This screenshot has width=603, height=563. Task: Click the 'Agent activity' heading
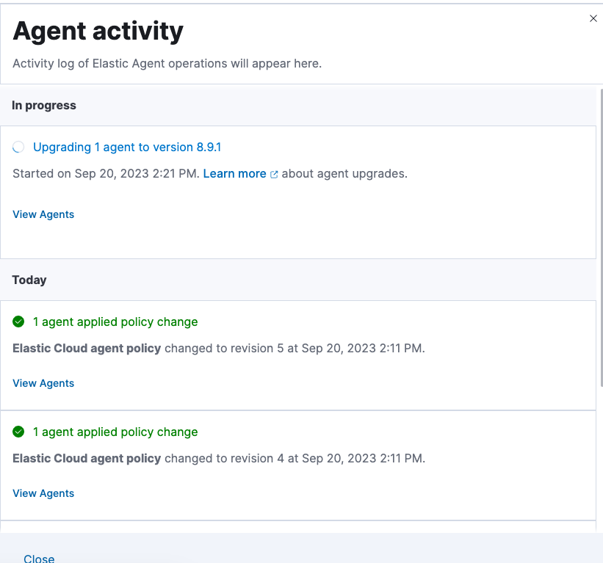pyautogui.click(x=97, y=30)
